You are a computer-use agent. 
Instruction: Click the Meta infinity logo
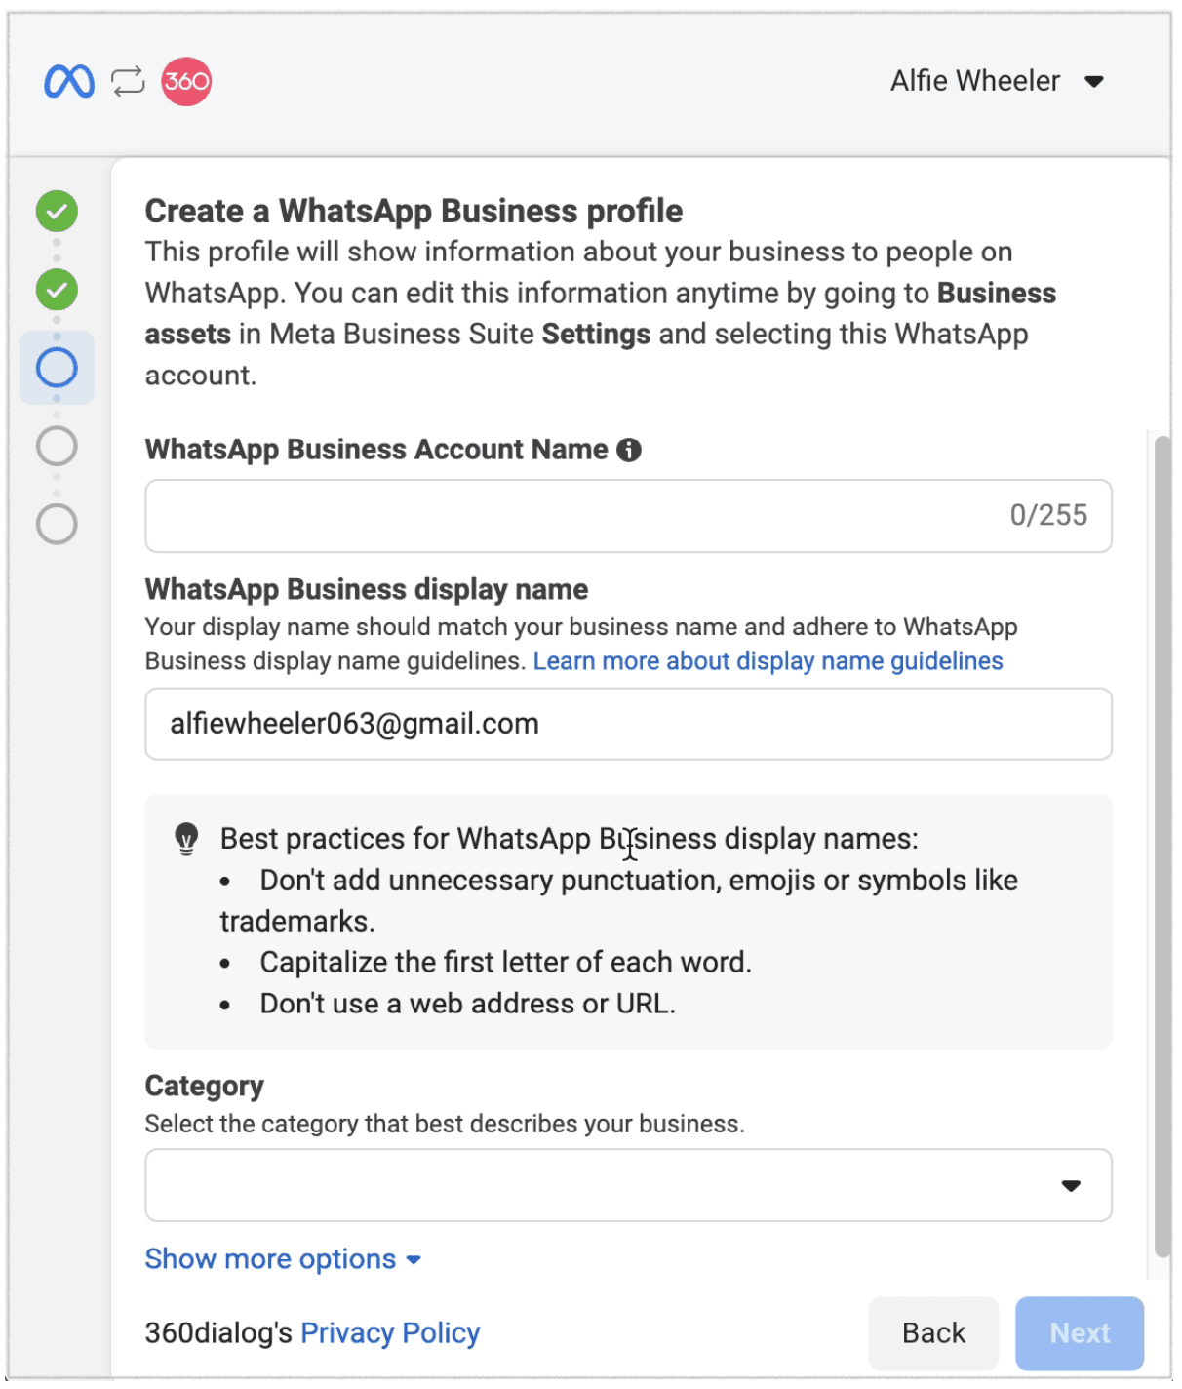point(69,81)
